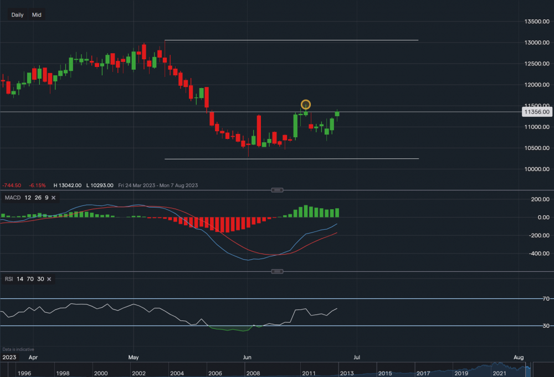Open MACD 12 26 9 settings label

pos(29,198)
